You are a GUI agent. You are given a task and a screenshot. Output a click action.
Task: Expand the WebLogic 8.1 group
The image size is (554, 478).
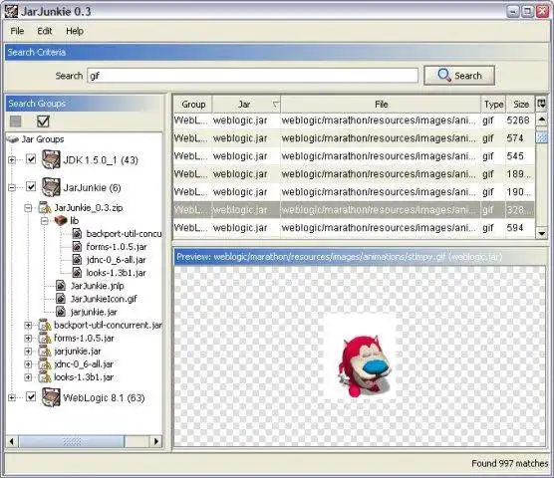point(12,398)
